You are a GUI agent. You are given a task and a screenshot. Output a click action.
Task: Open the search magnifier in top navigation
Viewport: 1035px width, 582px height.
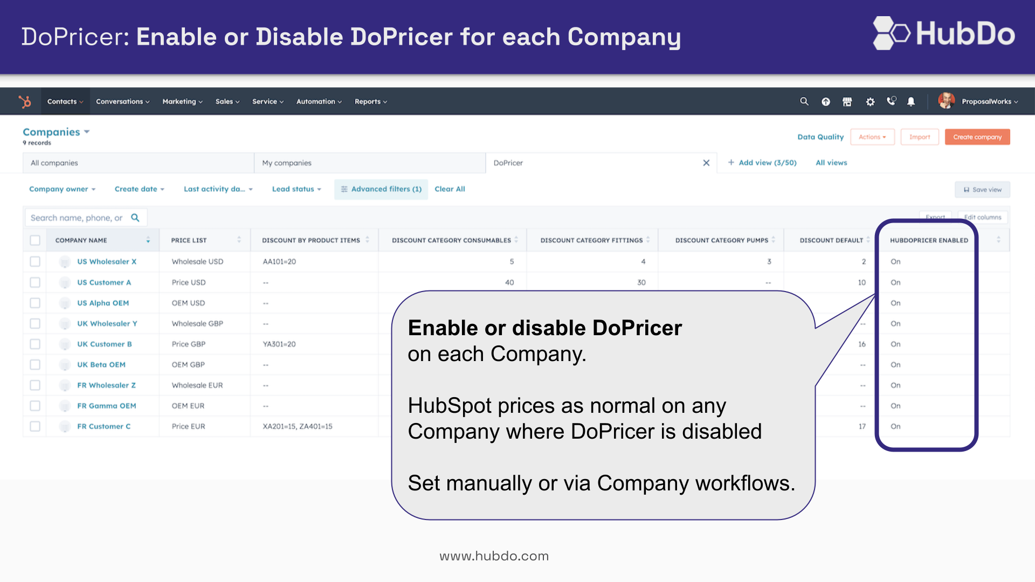(x=804, y=101)
